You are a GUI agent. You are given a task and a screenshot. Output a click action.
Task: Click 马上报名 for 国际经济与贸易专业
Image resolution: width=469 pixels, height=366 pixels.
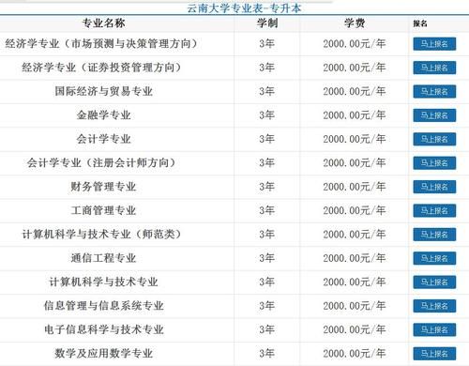(x=434, y=91)
